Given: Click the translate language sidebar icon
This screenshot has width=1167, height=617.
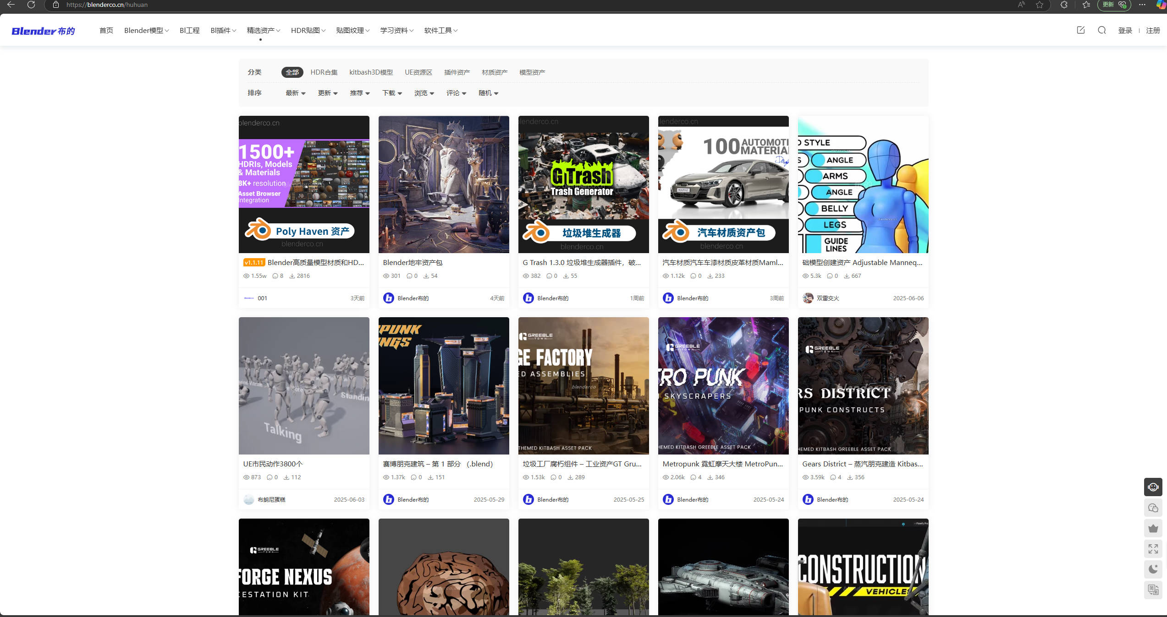Looking at the screenshot, I should click(1153, 590).
